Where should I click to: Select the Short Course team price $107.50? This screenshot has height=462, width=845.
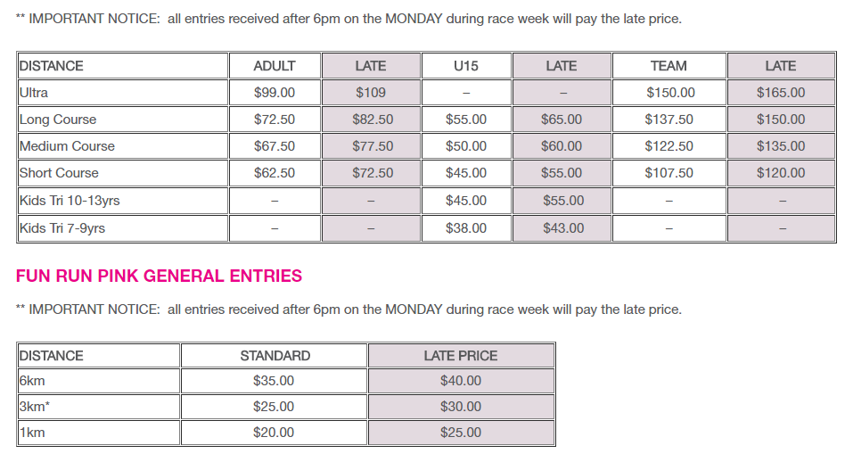[x=669, y=173]
